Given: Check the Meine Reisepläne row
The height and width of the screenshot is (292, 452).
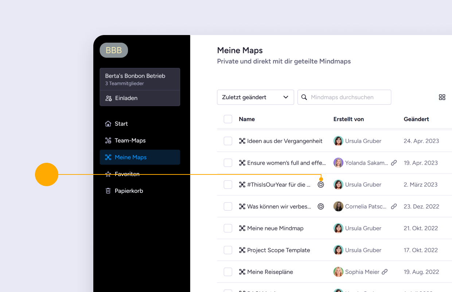Looking at the screenshot, I should coord(228,272).
